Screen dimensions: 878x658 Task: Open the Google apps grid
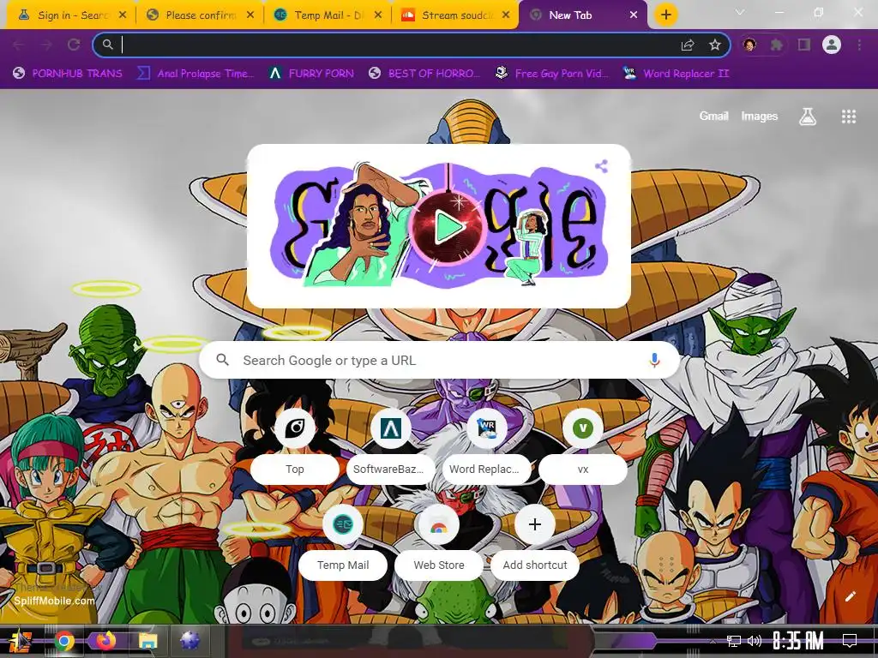[x=848, y=117]
